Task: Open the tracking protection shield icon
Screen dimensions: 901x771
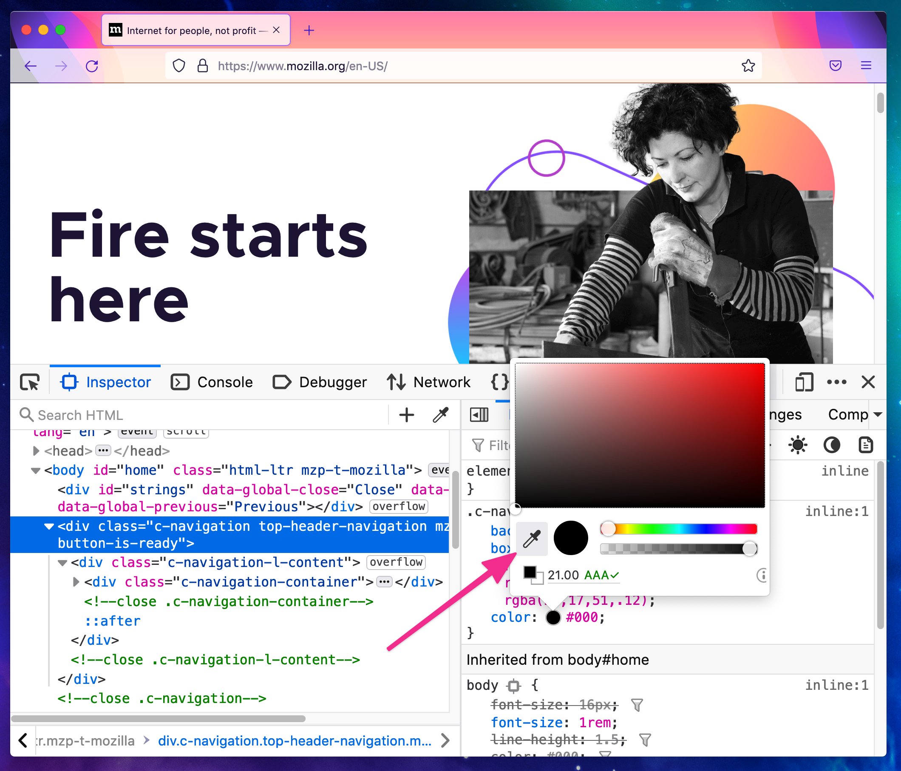Action: pyautogui.click(x=179, y=66)
